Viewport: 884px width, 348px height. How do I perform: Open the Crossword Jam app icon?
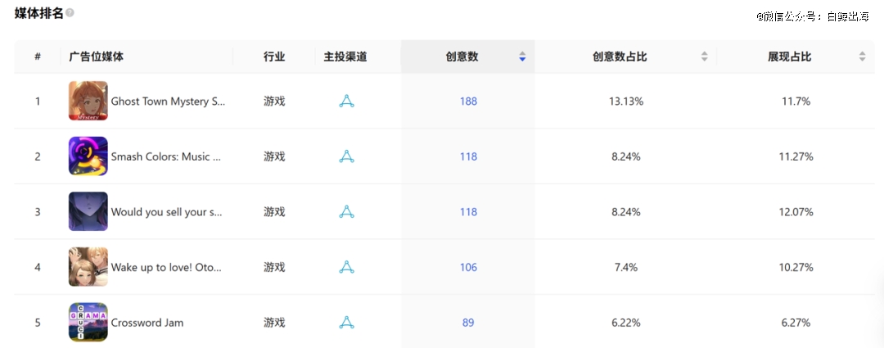(88, 323)
